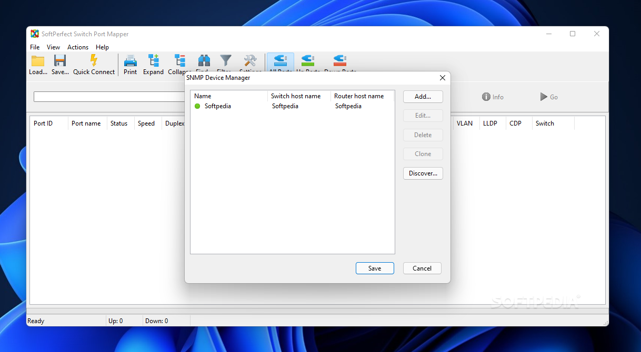The height and width of the screenshot is (352, 641).
Task: Click the Expand tree toolbar icon
Action: tap(153, 60)
